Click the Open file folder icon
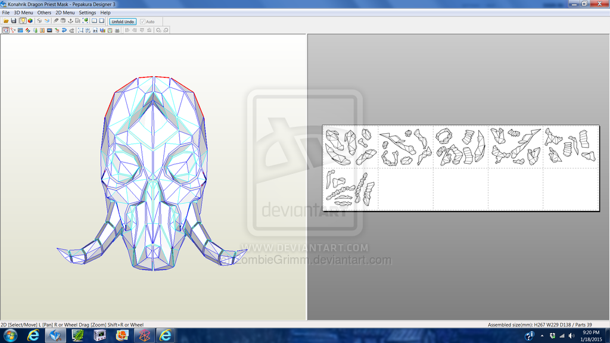The image size is (610, 343). click(x=6, y=21)
